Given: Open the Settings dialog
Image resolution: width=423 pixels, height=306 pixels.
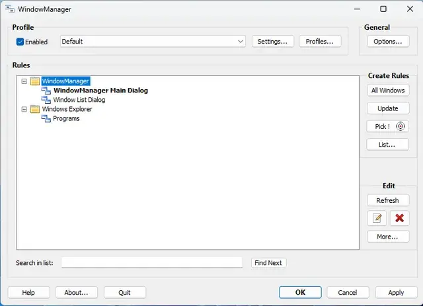Looking at the screenshot, I should click(x=272, y=42).
